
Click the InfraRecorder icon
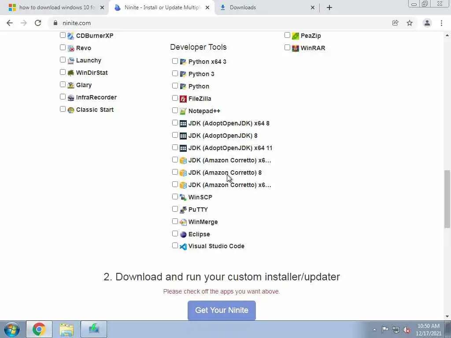click(x=71, y=98)
